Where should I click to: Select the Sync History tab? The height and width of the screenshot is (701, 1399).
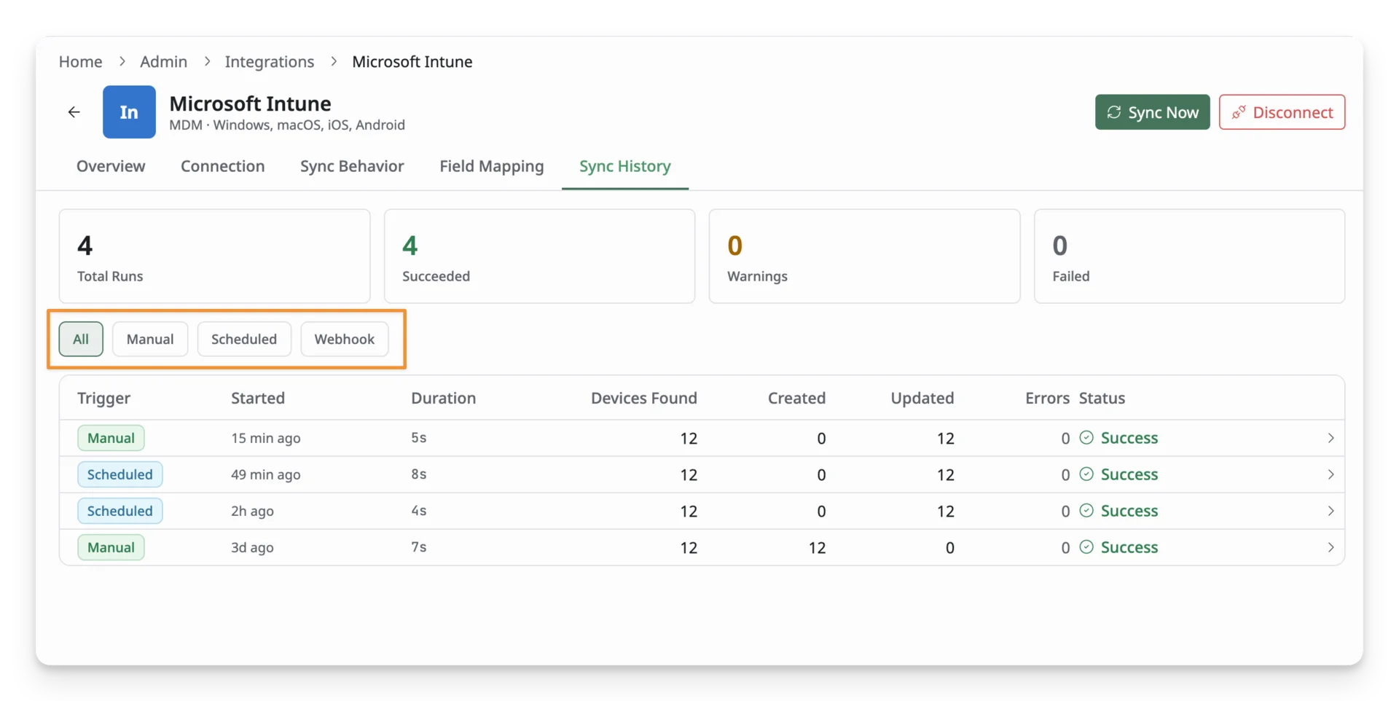(x=625, y=166)
